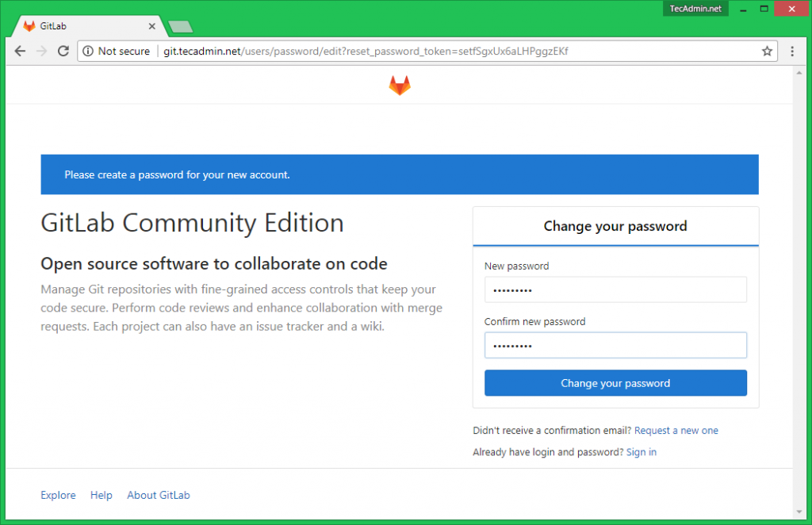Go to Explore in footer

coord(58,495)
